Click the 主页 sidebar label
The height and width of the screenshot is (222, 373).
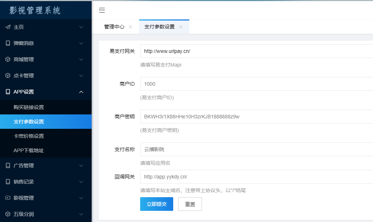tap(19, 27)
